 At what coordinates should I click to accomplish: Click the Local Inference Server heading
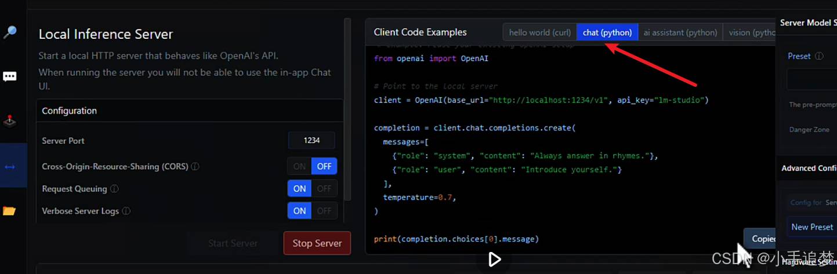click(106, 34)
